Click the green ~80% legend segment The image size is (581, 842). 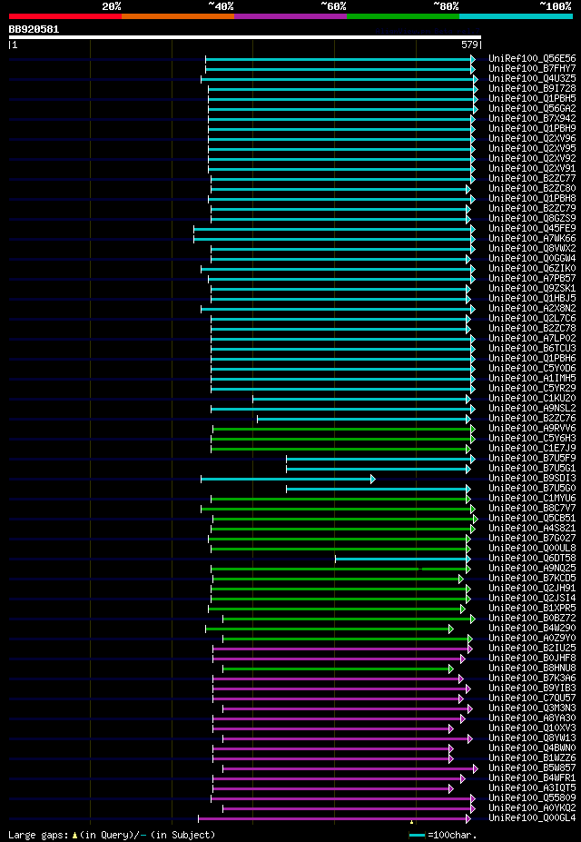(403, 16)
